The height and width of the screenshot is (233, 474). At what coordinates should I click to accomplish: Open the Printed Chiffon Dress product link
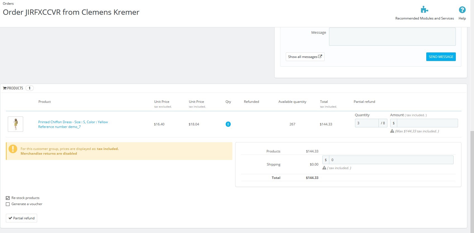(73, 122)
